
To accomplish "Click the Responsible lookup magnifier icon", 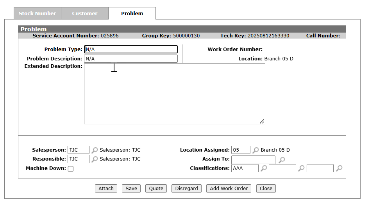I will pyautogui.click(x=95, y=159).
